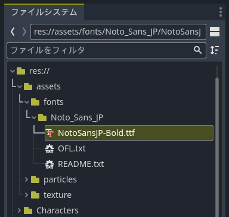Select the fonts folder label
The image size is (229, 217).
coord(54,102)
